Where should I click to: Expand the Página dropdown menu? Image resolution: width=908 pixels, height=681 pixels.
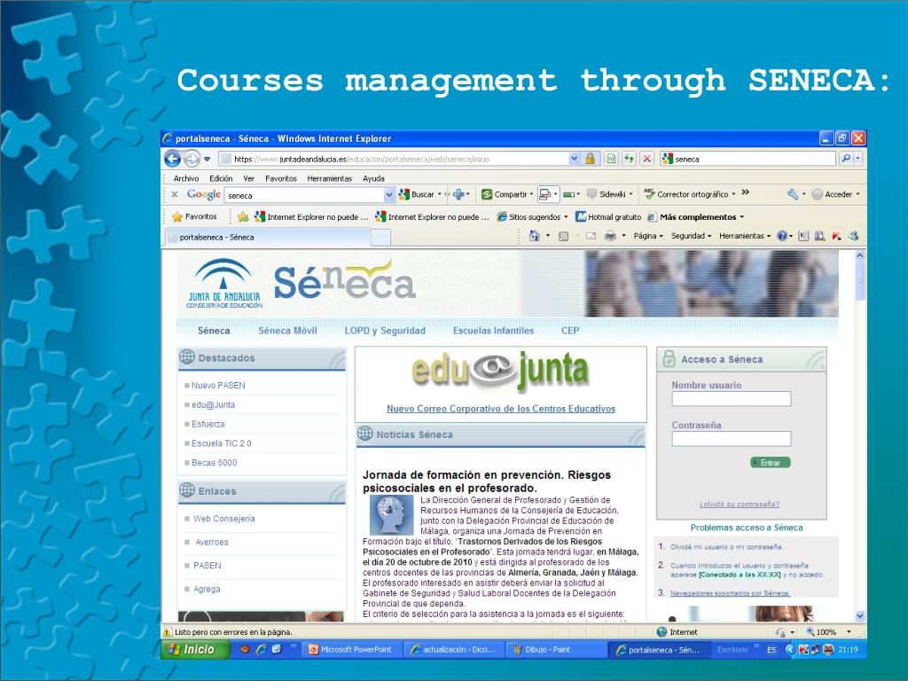click(x=648, y=236)
